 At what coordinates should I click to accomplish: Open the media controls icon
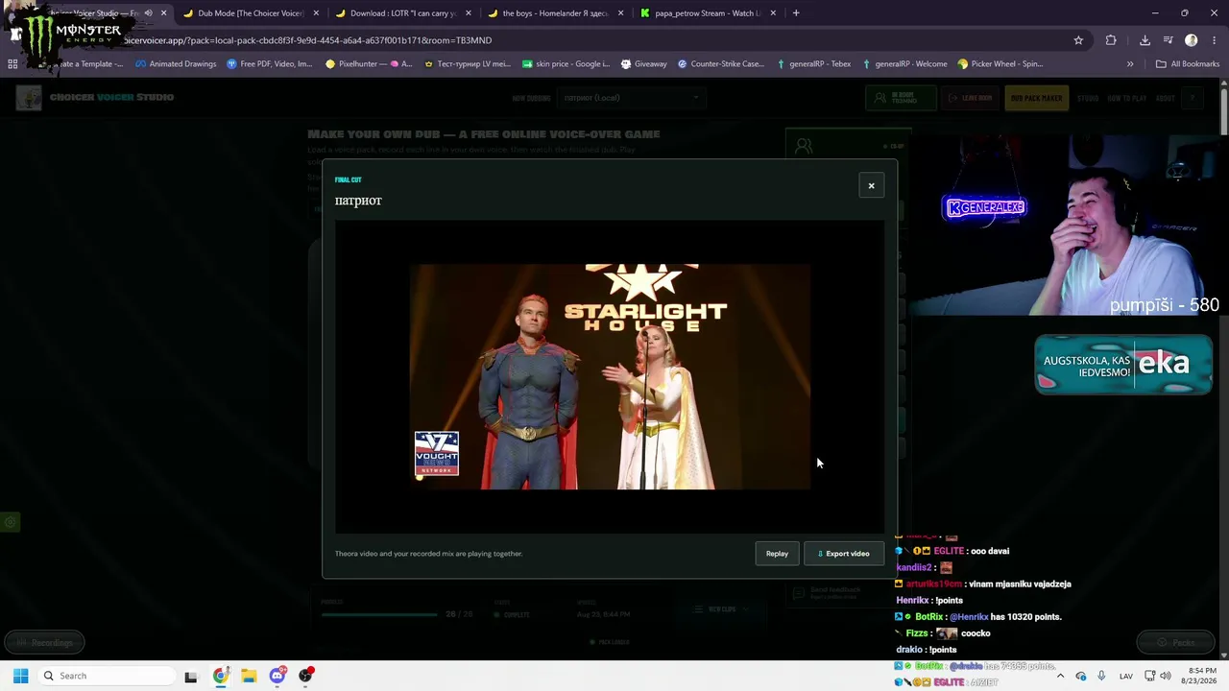pos(1169,40)
